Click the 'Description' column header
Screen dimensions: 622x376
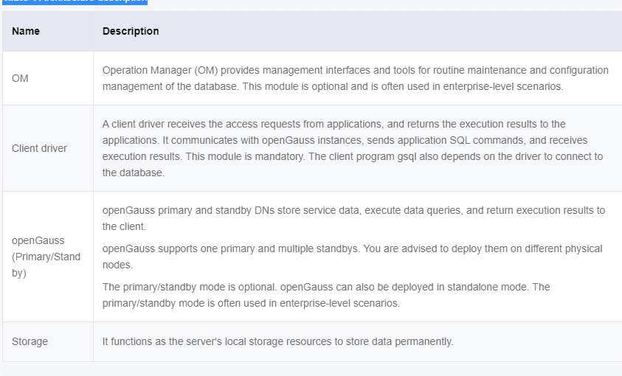(357, 31)
